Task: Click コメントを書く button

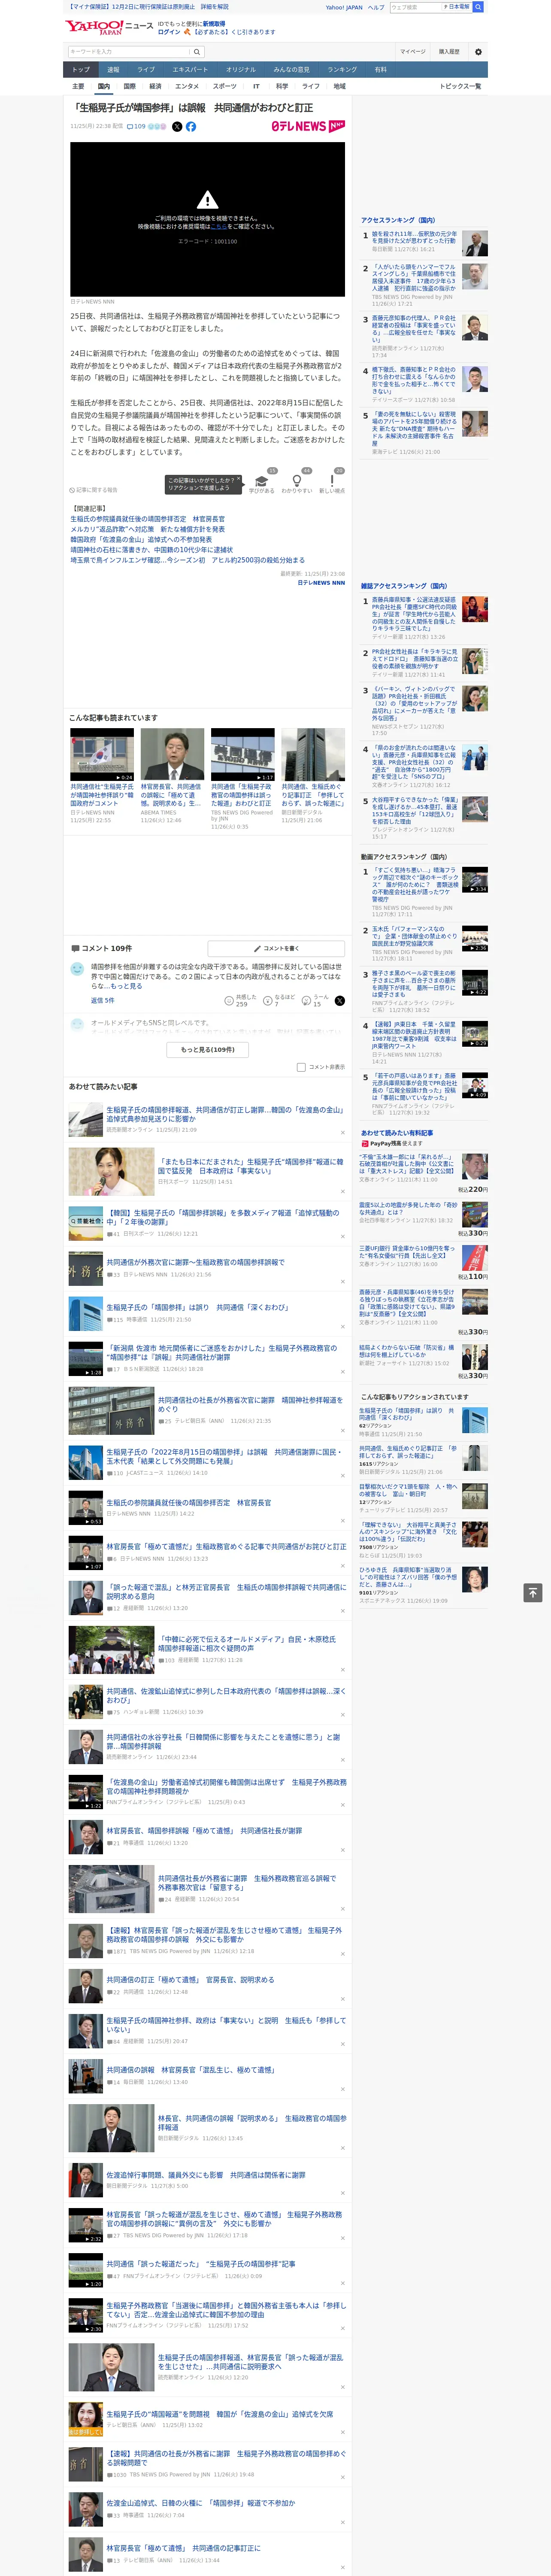Action: click(x=277, y=948)
